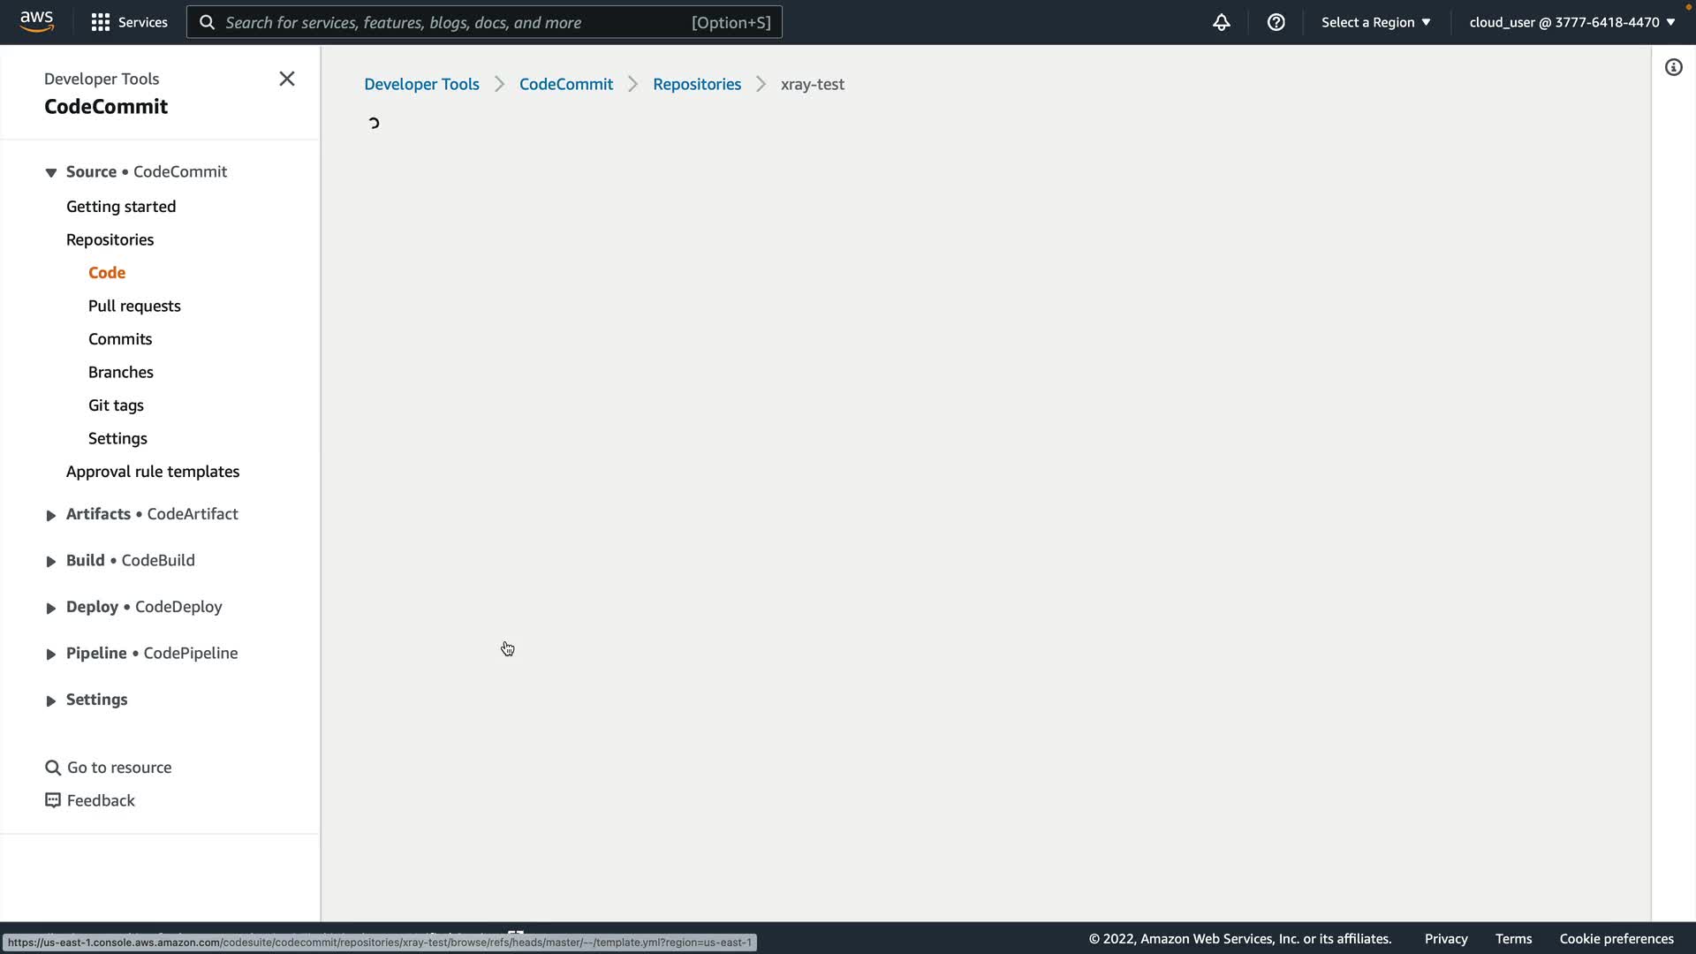Click the AWS logo home icon

[36, 21]
